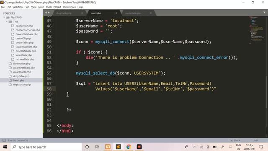Open createDB.php in the sidebar

[x=23, y=38]
